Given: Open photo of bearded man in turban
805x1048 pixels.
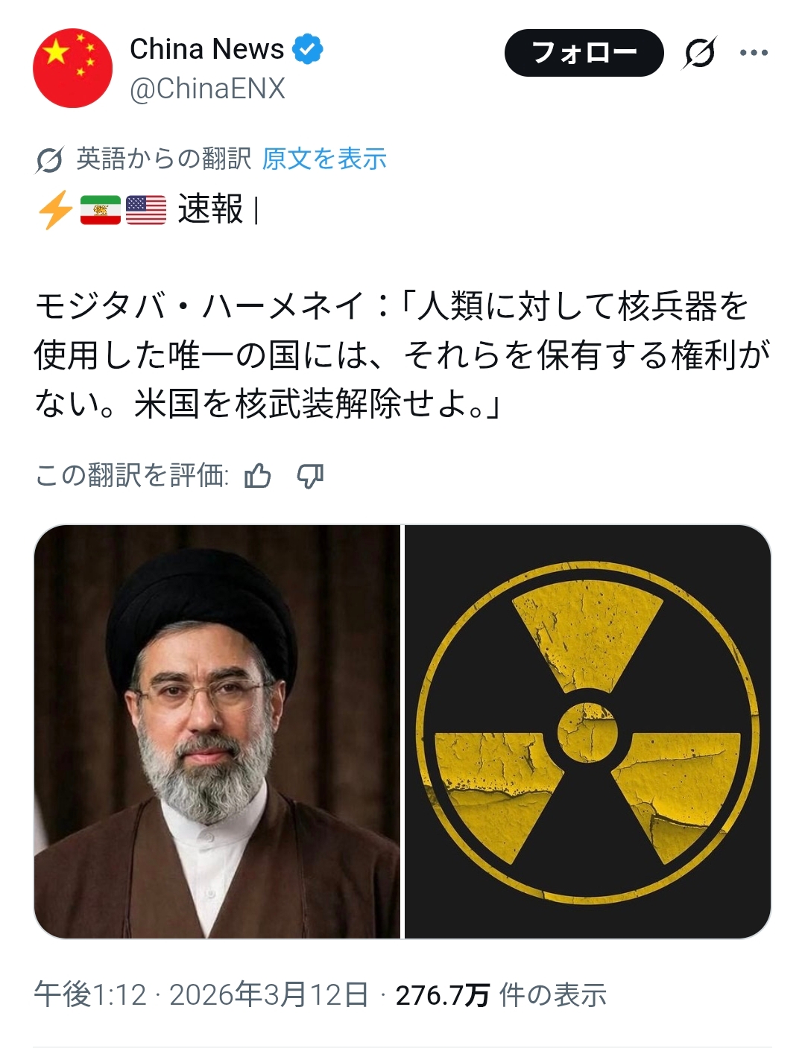Looking at the screenshot, I should pos(217,731).
